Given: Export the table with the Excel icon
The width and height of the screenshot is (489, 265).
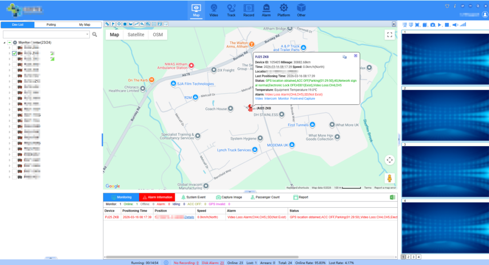Looking at the screenshot, I should click(x=393, y=197).
